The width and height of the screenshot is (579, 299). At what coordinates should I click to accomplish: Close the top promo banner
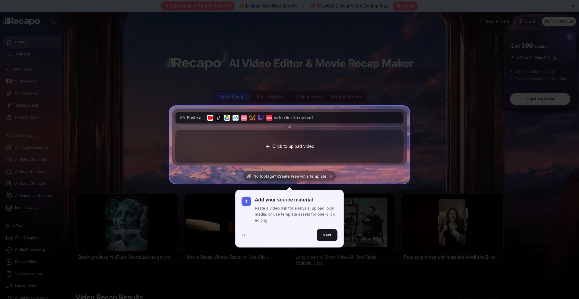(573, 6)
